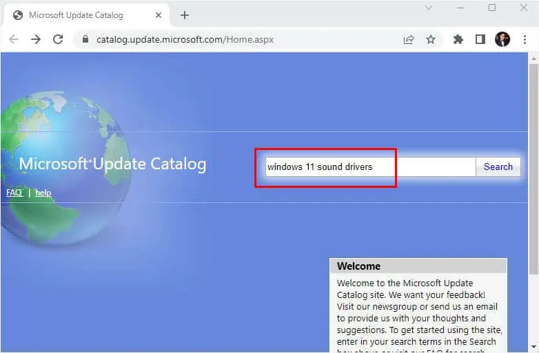Open a new tab with plus
This screenshot has height=353, width=539.
(x=185, y=15)
